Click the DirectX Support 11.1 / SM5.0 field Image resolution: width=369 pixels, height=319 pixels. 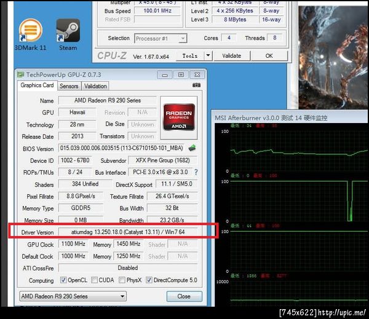(x=177, y=184)
